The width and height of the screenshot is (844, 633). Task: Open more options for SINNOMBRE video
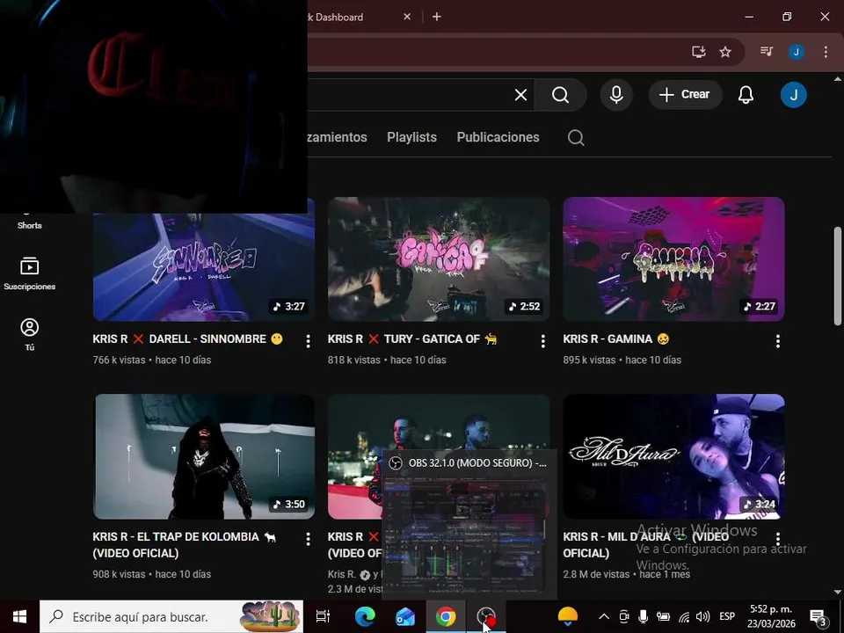[308, 341]
